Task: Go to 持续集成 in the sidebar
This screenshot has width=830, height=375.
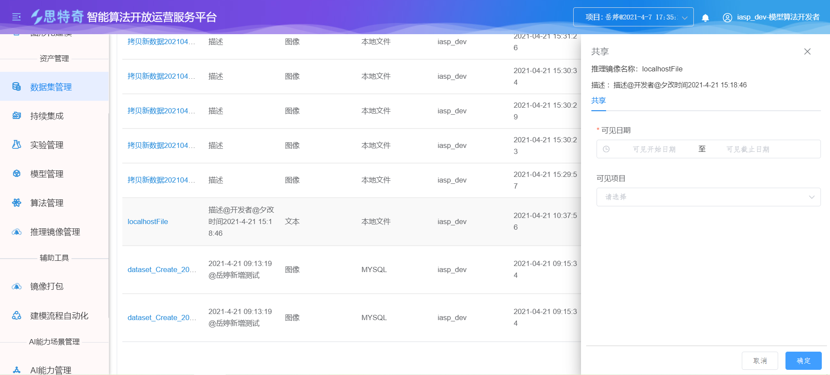Action: tap(54, 115)
